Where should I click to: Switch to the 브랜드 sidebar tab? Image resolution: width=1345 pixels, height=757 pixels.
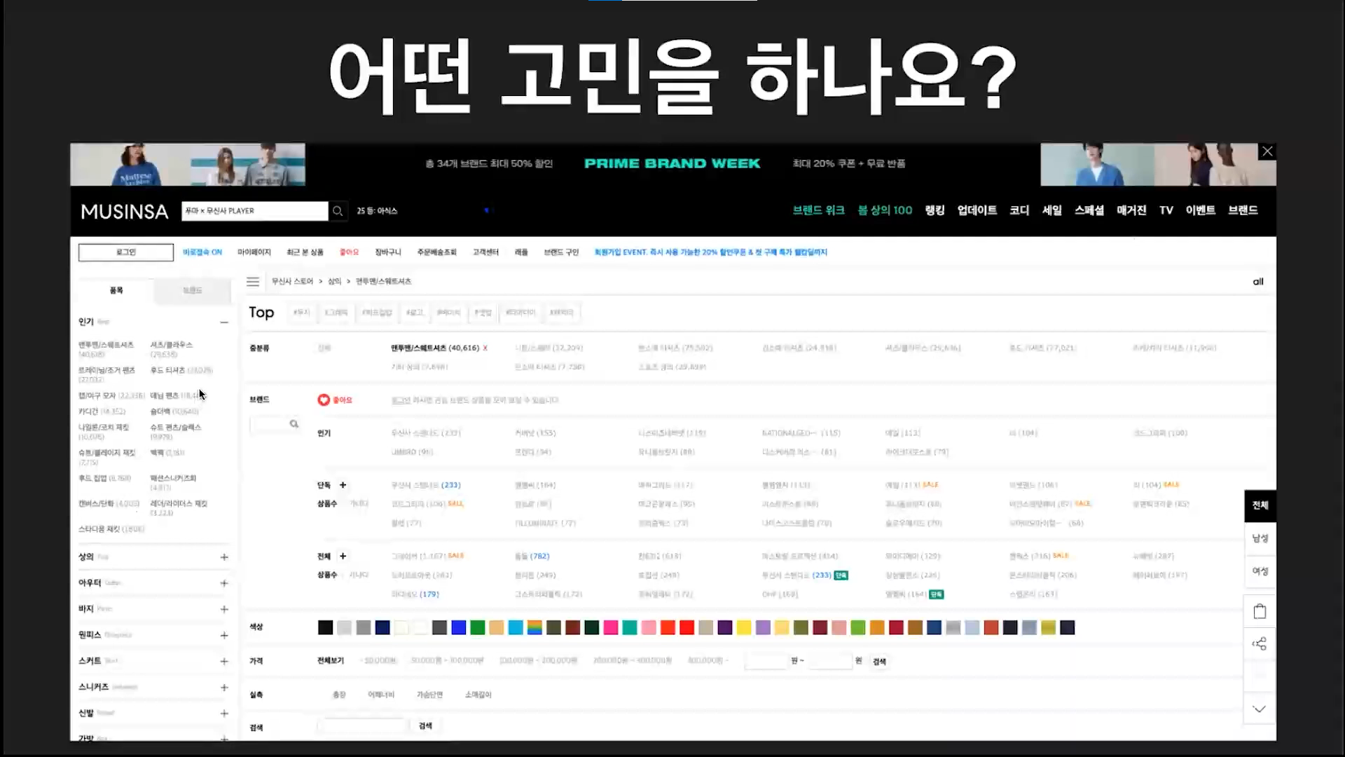tap(193, 291)
